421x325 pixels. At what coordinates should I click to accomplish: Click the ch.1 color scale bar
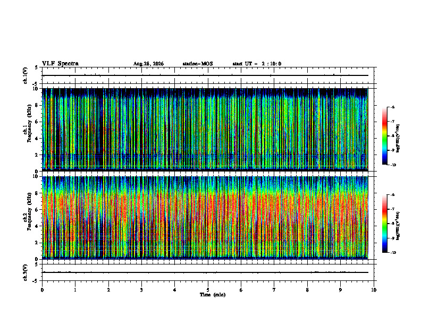384,136
